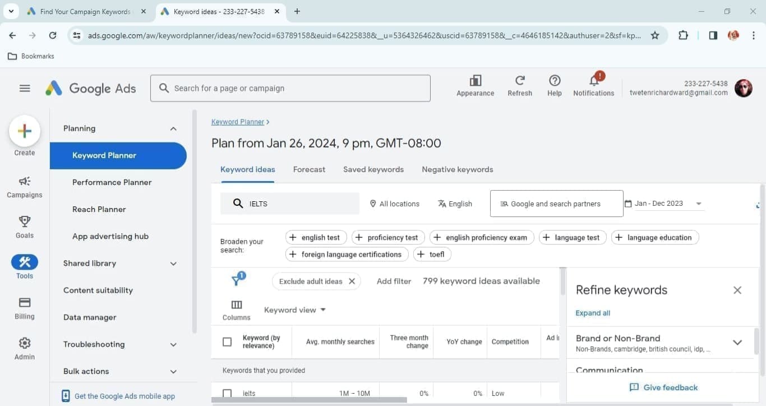Bookmark this page with the star
Viewport: 766px width, 406px height.
coord(655,35)
